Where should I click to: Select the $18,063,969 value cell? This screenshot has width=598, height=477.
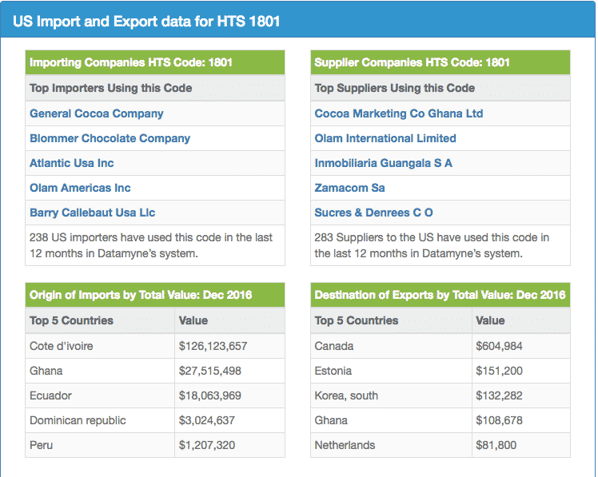pos(230,396)
